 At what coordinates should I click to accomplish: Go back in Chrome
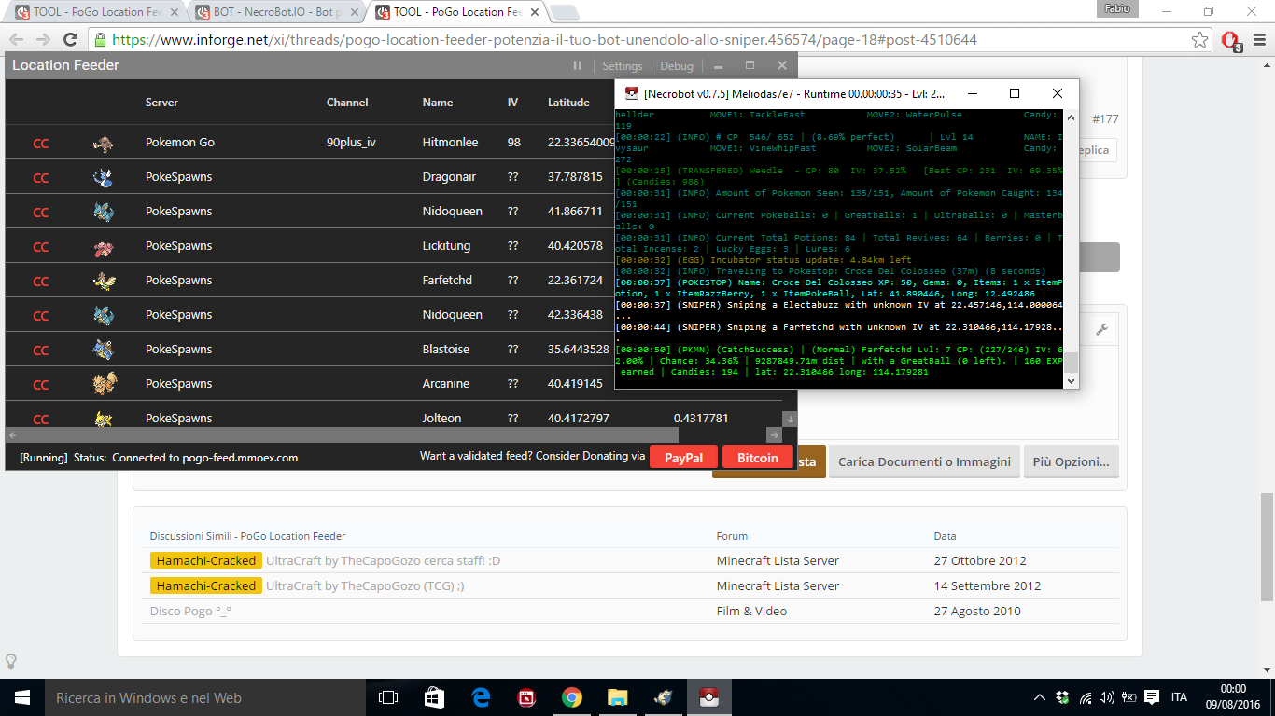click(17, 40)
